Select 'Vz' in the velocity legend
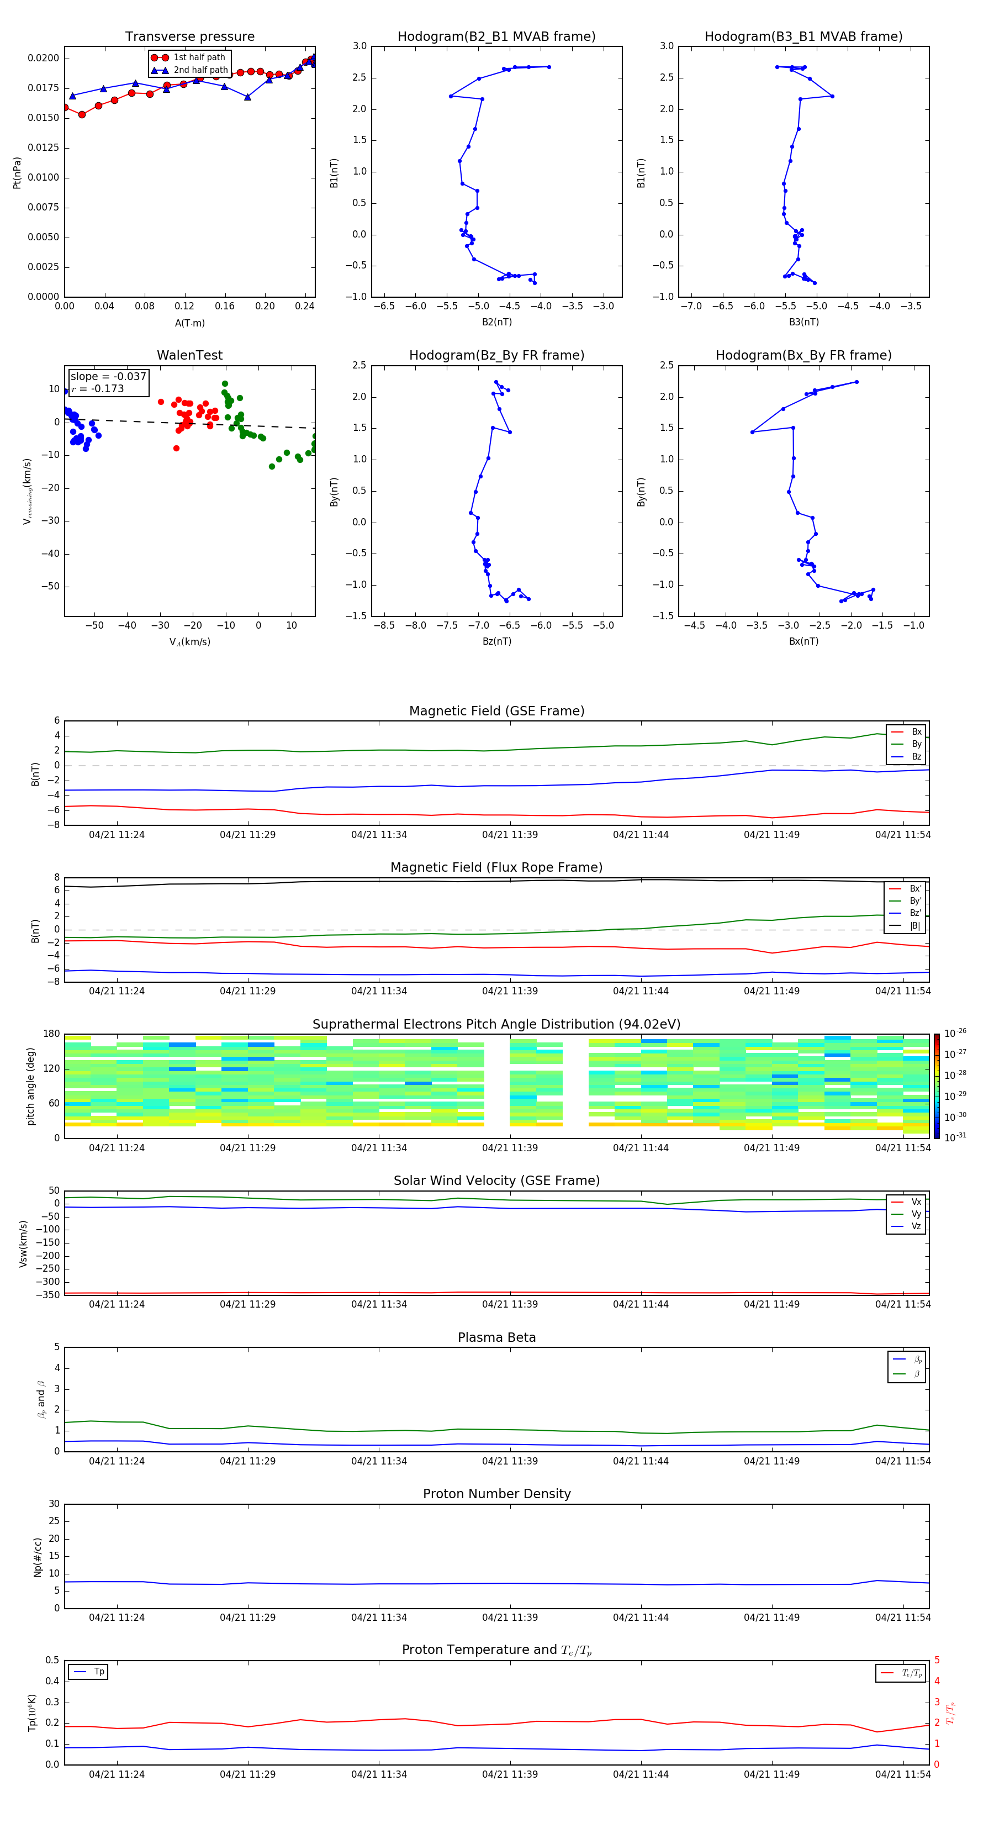 point(906,1226)
